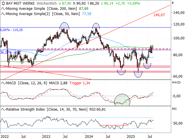Click the Trigger 1,34 value
The width and height of the screenshot is (186, 139).
pyautogui.click(x=80, y=83)
